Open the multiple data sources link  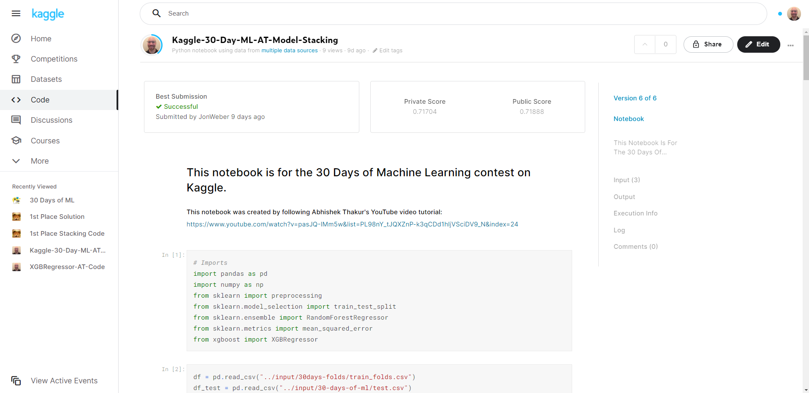289,51
